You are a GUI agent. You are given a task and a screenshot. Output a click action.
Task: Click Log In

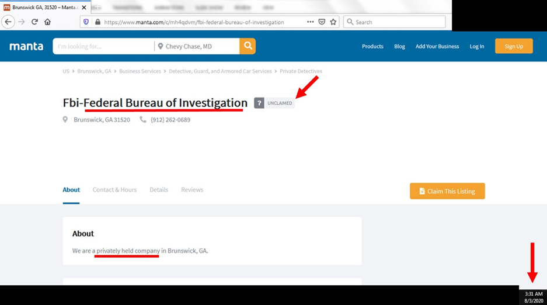(x=476, y=46)
